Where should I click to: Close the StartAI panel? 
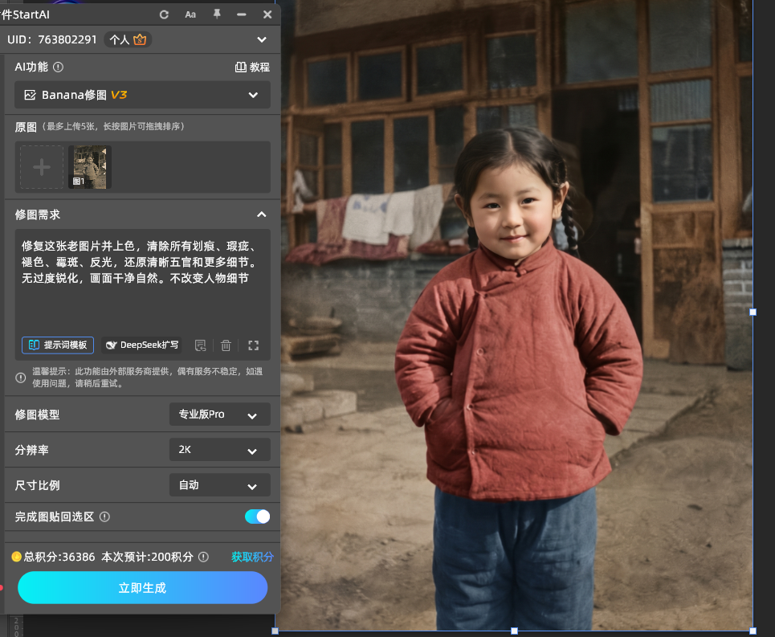267,14
